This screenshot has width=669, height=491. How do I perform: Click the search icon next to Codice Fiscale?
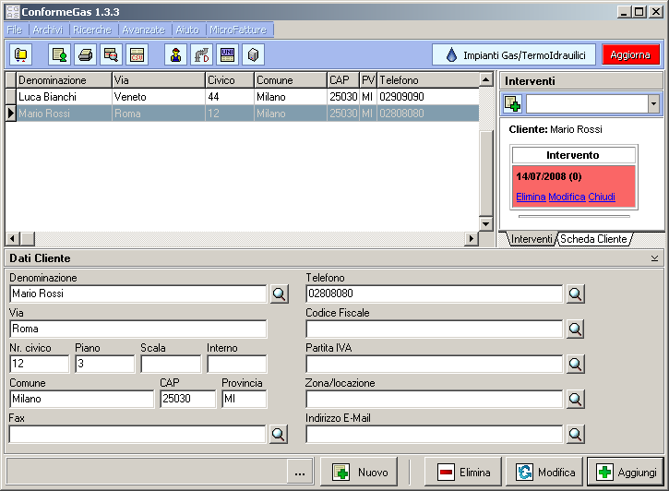(x=575, y=329)
